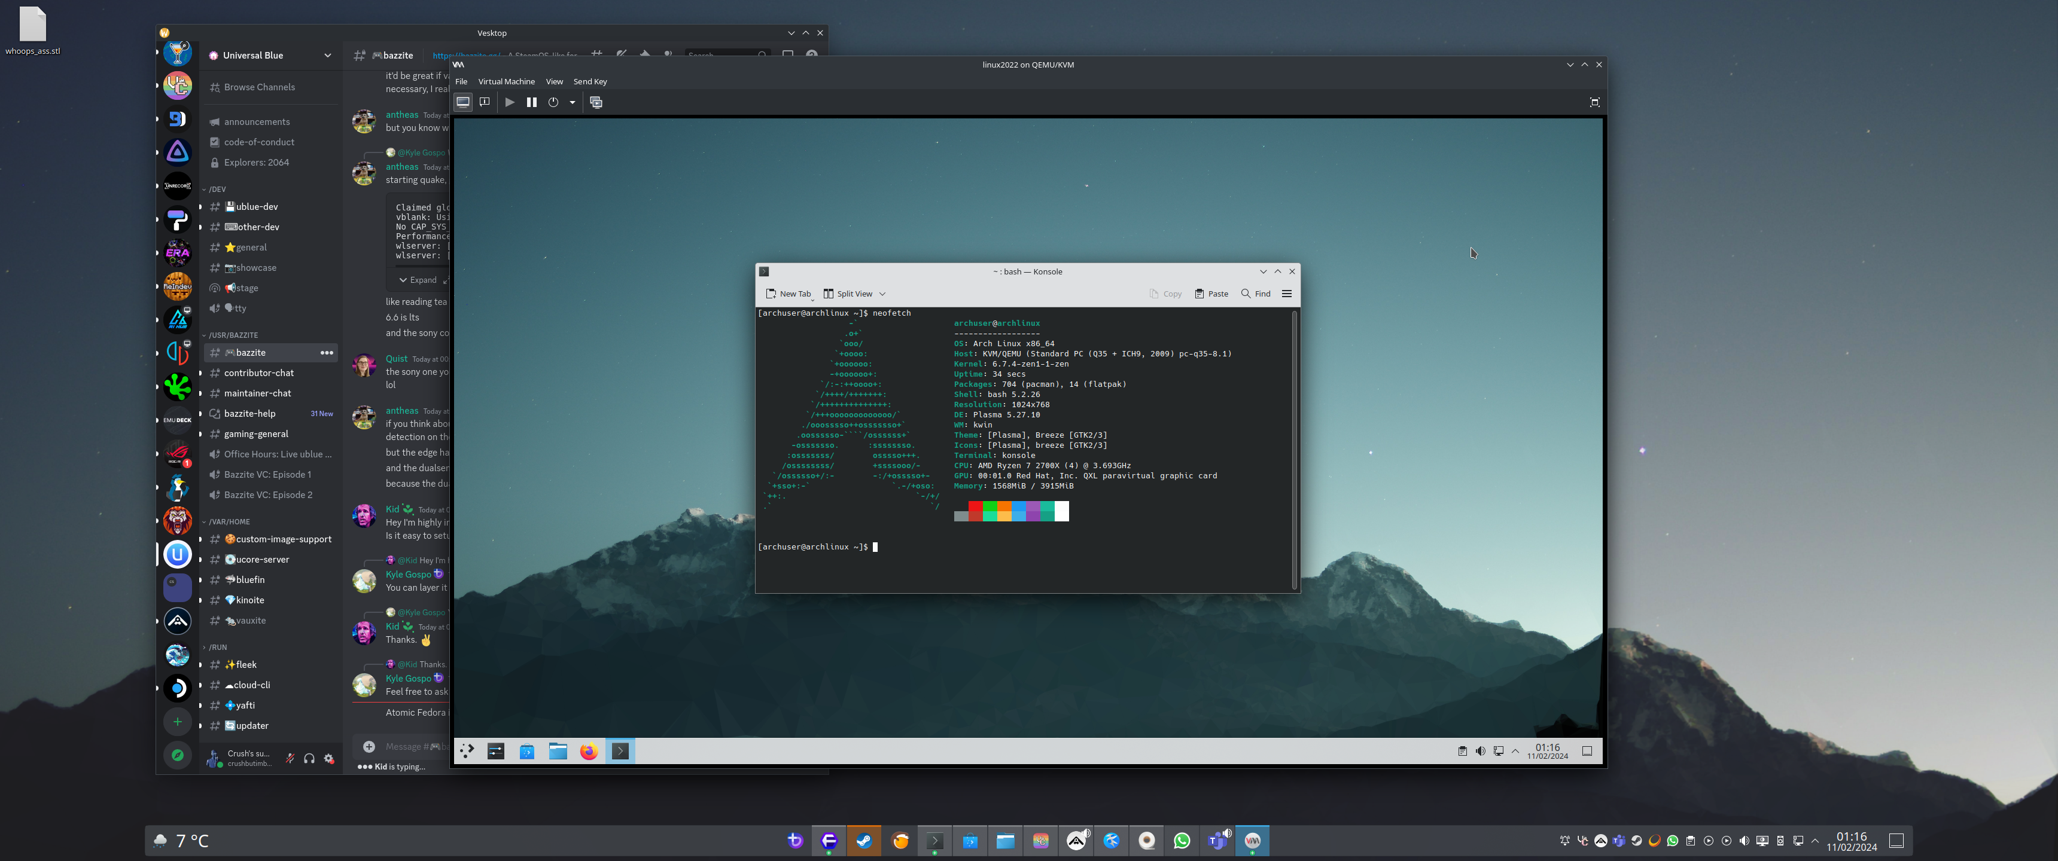Click the Explore Discoverable Servers compass
2058x861 pixels.
(x=177, y=755)
